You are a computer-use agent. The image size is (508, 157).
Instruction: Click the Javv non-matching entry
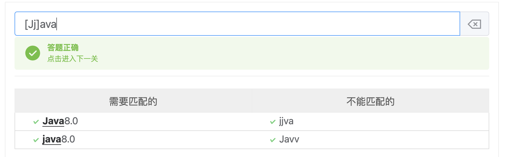pos(289,139)
